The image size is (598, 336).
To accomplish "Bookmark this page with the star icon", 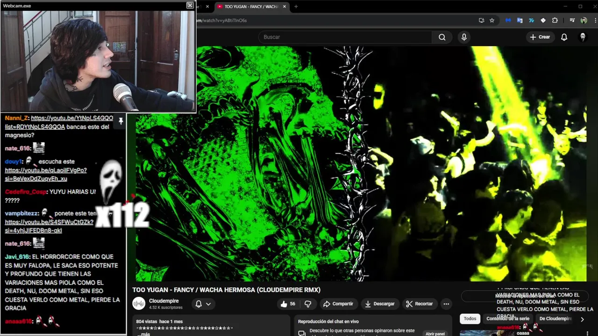I will 492,21.
